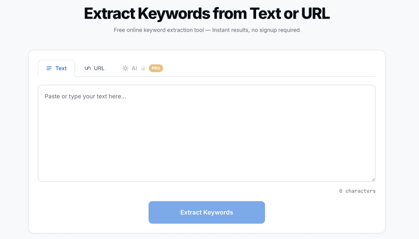
Task: Click the 'Extract Keywords from Text or URL' heading
Action: click(206, 14)
